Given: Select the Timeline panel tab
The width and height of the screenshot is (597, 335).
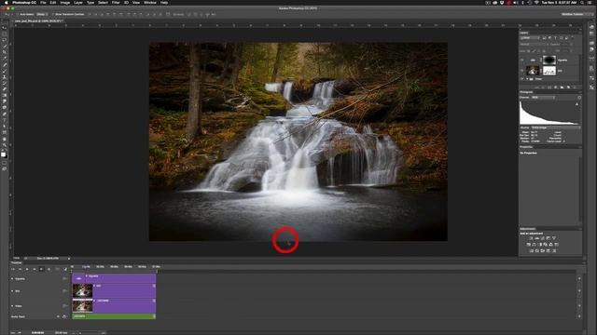Looking at the screenshot, I should click(x=17, y=262).
